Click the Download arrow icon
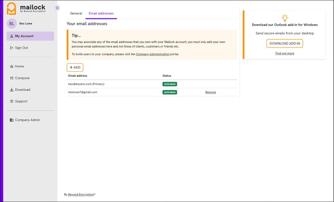The image size is (334, 202). coord(12,89)
